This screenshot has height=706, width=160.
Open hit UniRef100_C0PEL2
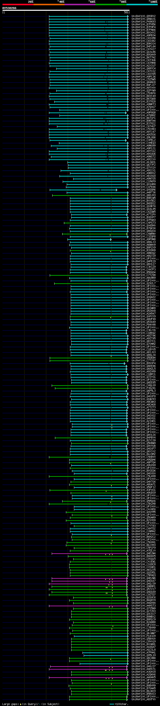point(143,140)
